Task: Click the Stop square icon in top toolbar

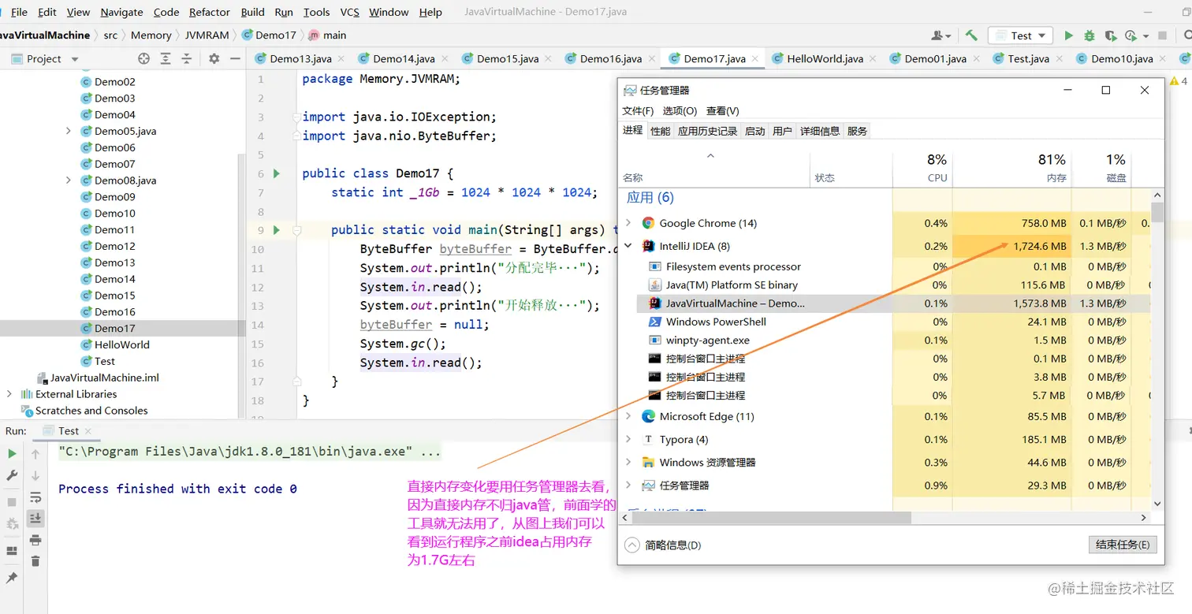Action: pos(1162,35)
